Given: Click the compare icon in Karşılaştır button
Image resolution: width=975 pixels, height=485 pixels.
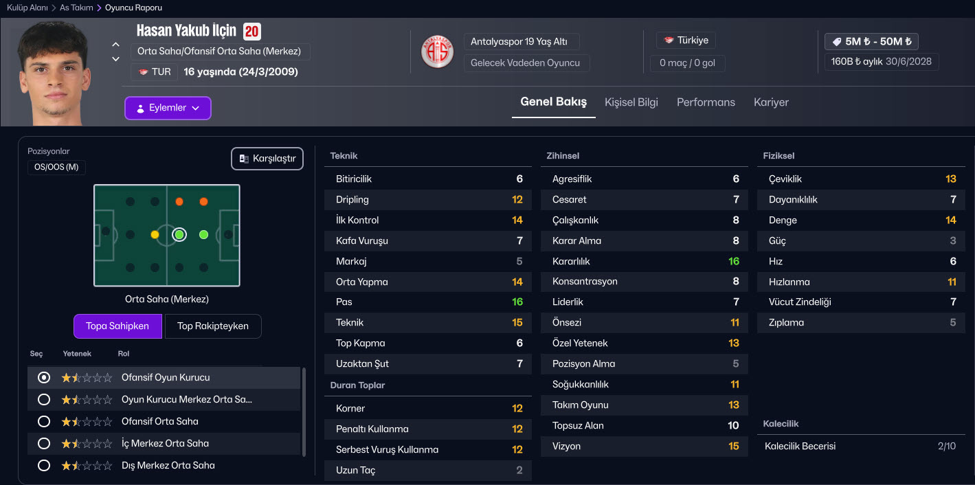Looking at the screenshot, I should 243,159.
